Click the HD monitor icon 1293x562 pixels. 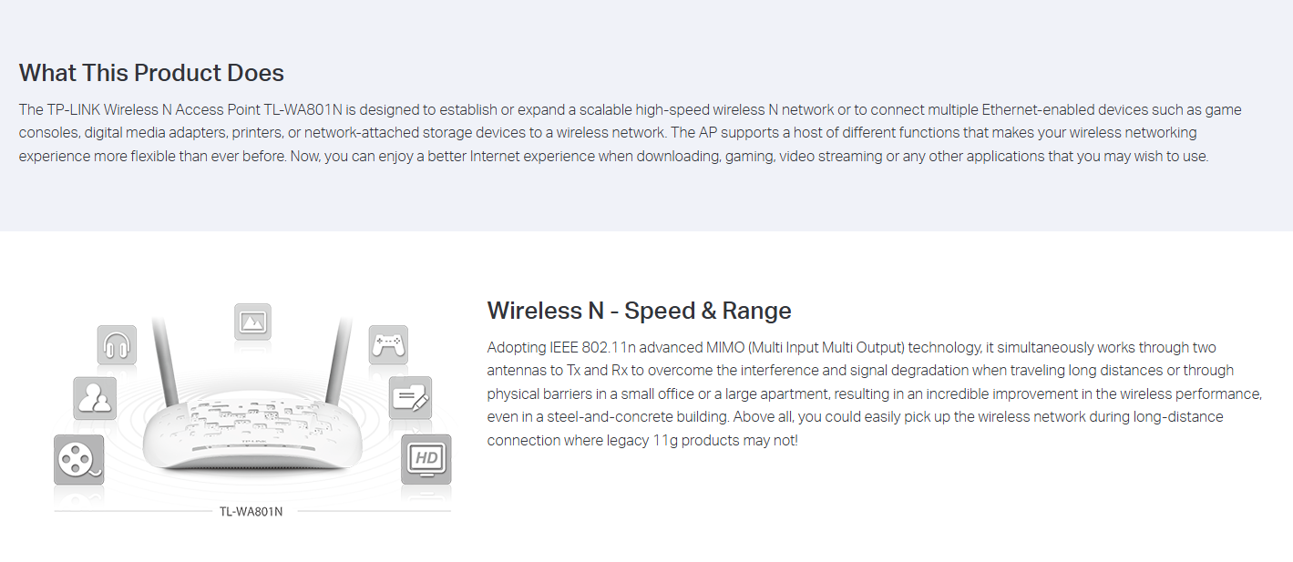pos(426,458)
